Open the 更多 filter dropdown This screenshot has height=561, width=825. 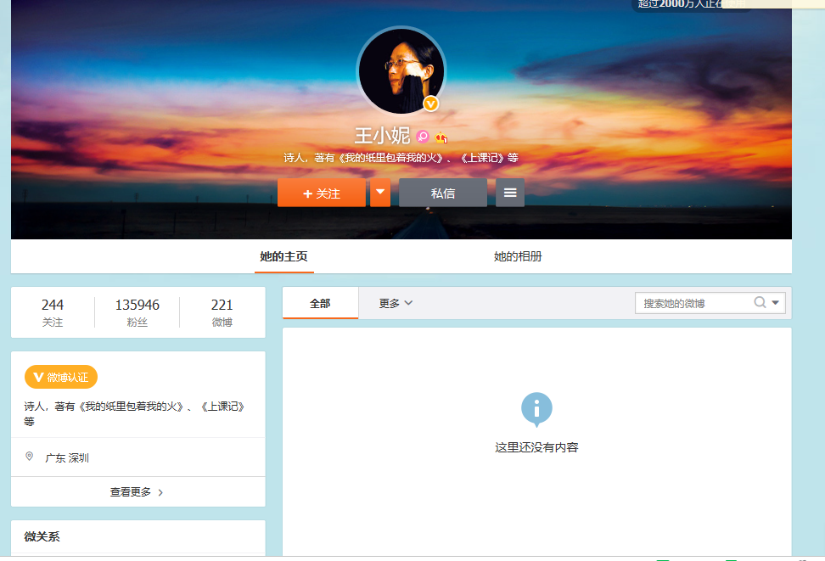pyautogui.click(x=393, y=302)
